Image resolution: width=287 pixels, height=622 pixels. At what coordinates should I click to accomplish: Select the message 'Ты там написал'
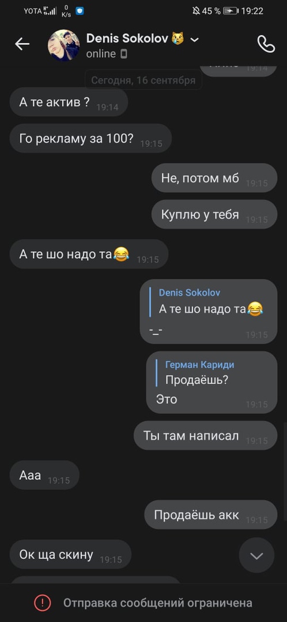pos(205,435)
